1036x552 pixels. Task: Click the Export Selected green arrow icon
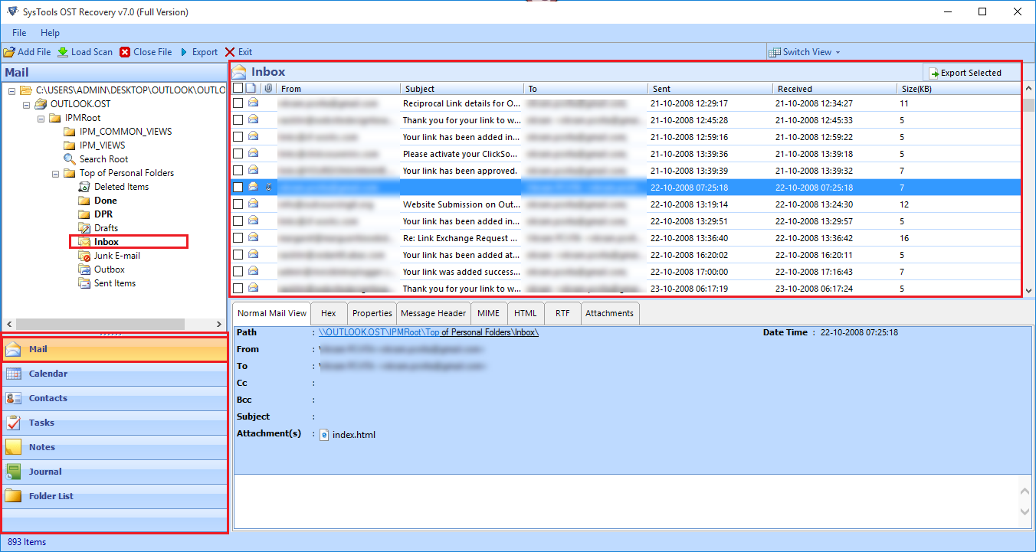click(934, 73)
